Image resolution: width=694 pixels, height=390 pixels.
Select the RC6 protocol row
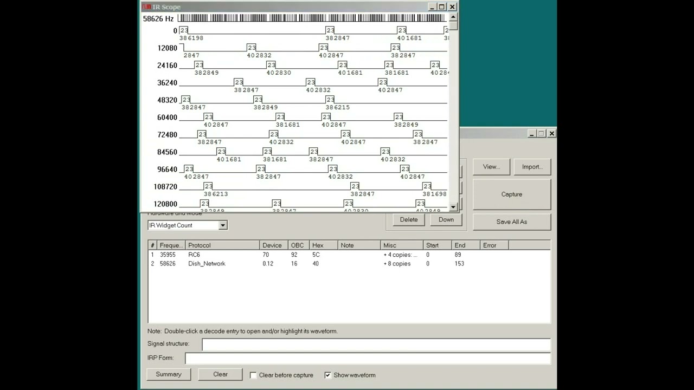(349, 255)
